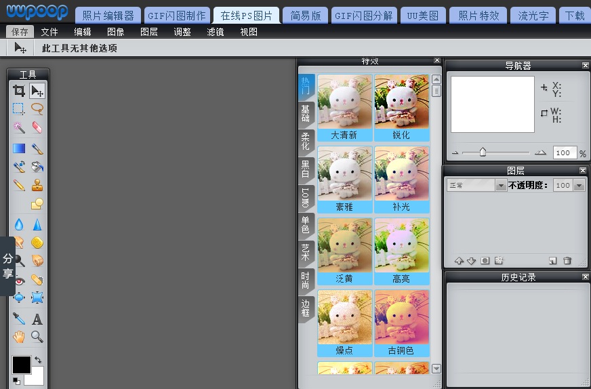
Task: Select the Spot Heal bandage tool
Action: 37,280
